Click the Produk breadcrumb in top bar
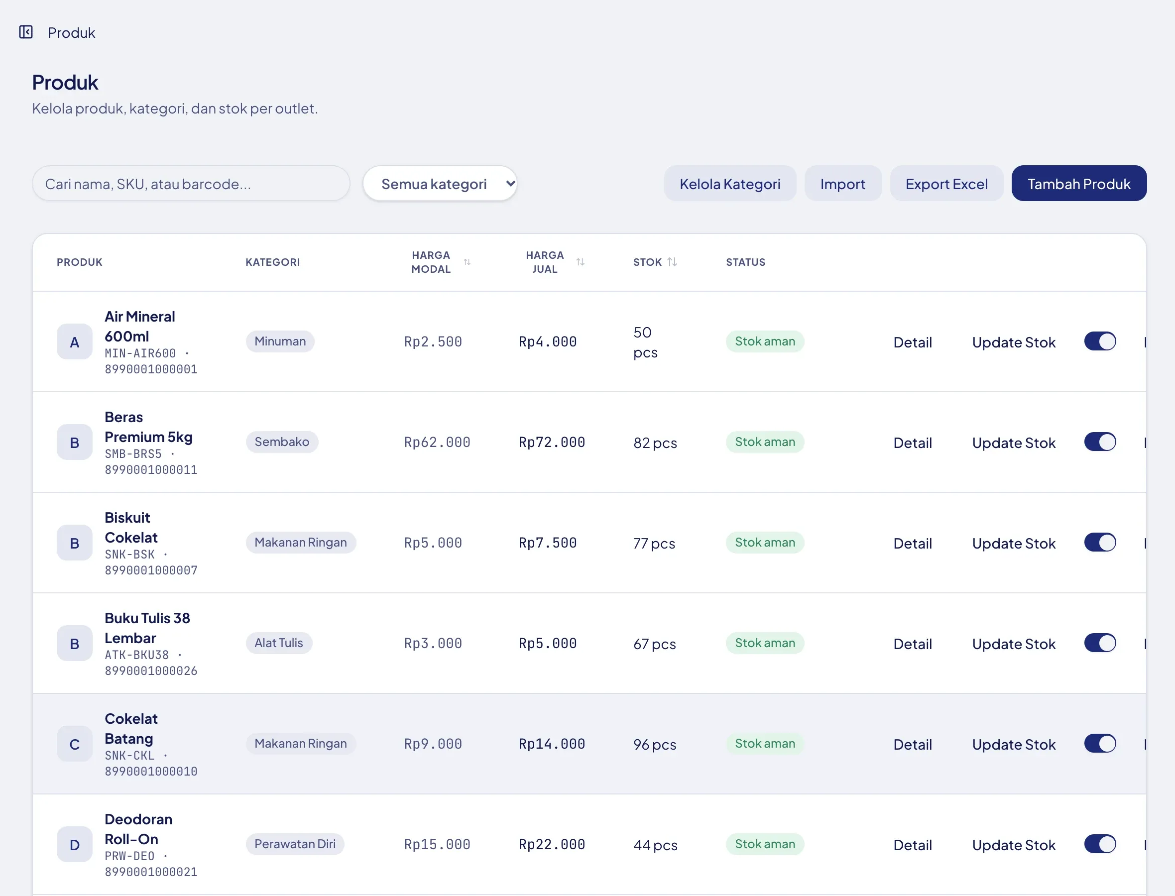 click(72, 32)
